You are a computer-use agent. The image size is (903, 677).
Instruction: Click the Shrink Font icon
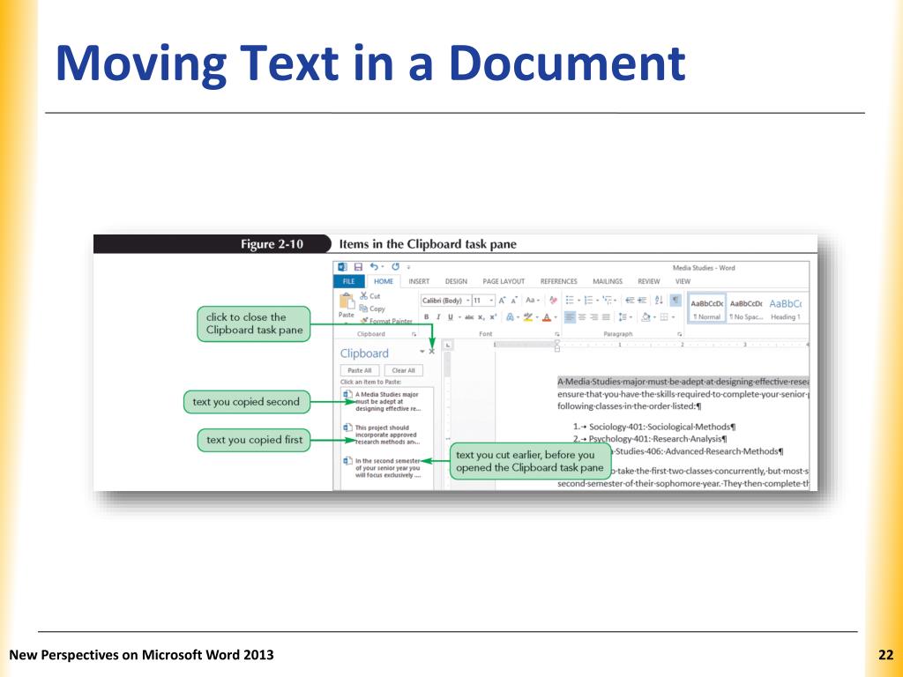(x=514, y=301)
